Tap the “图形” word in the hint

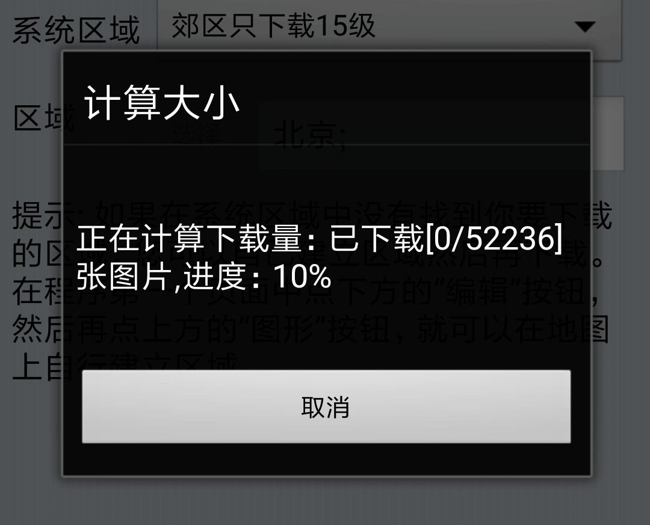tap(282, 330)
